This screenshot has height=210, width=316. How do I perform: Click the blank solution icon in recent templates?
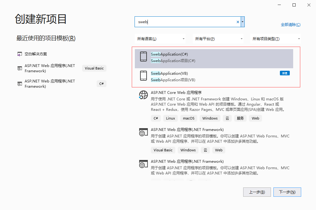click(x=19, y=54)
